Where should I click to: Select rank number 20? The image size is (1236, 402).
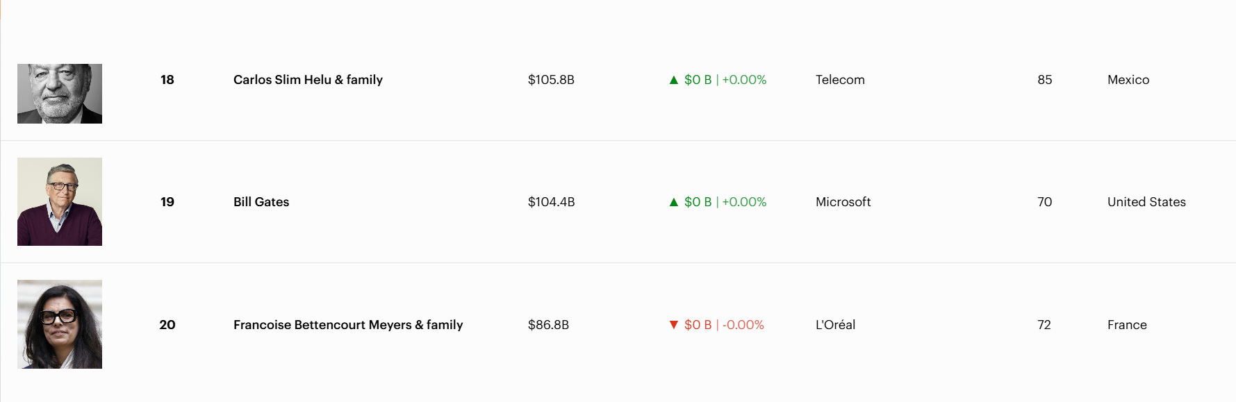point(167,325)
